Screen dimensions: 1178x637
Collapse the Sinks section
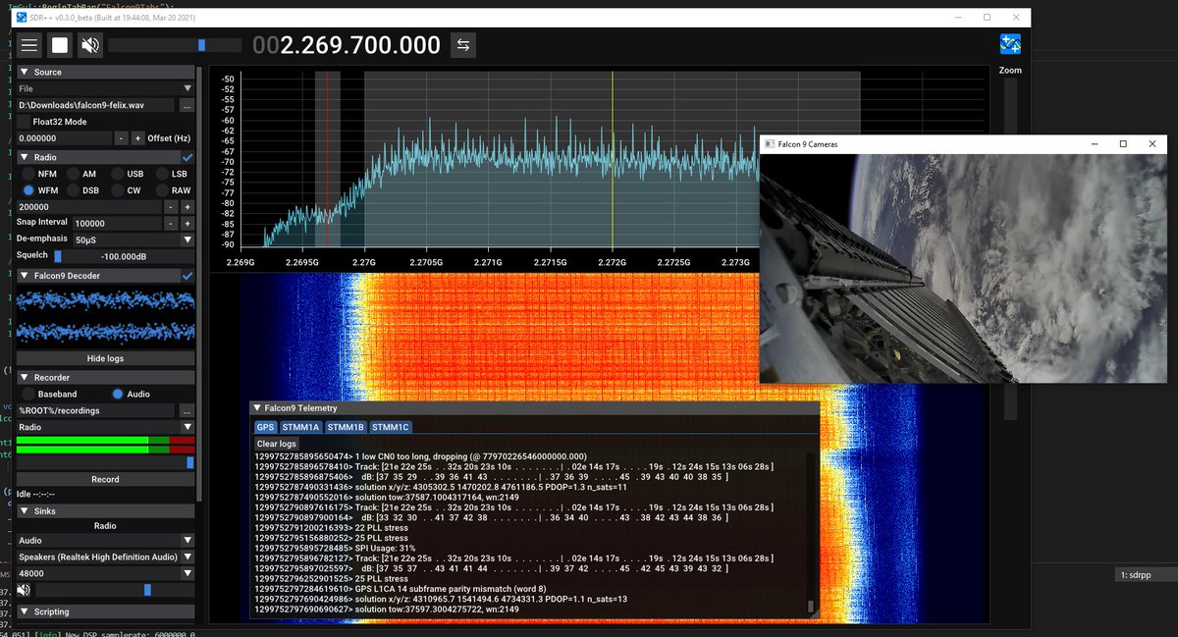[105, 510]
